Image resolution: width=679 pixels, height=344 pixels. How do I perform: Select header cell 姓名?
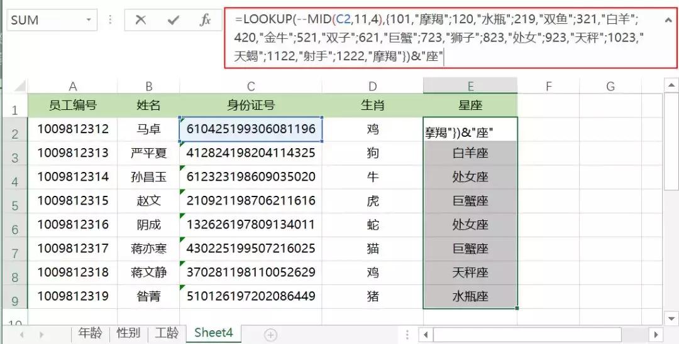point(148,105)
